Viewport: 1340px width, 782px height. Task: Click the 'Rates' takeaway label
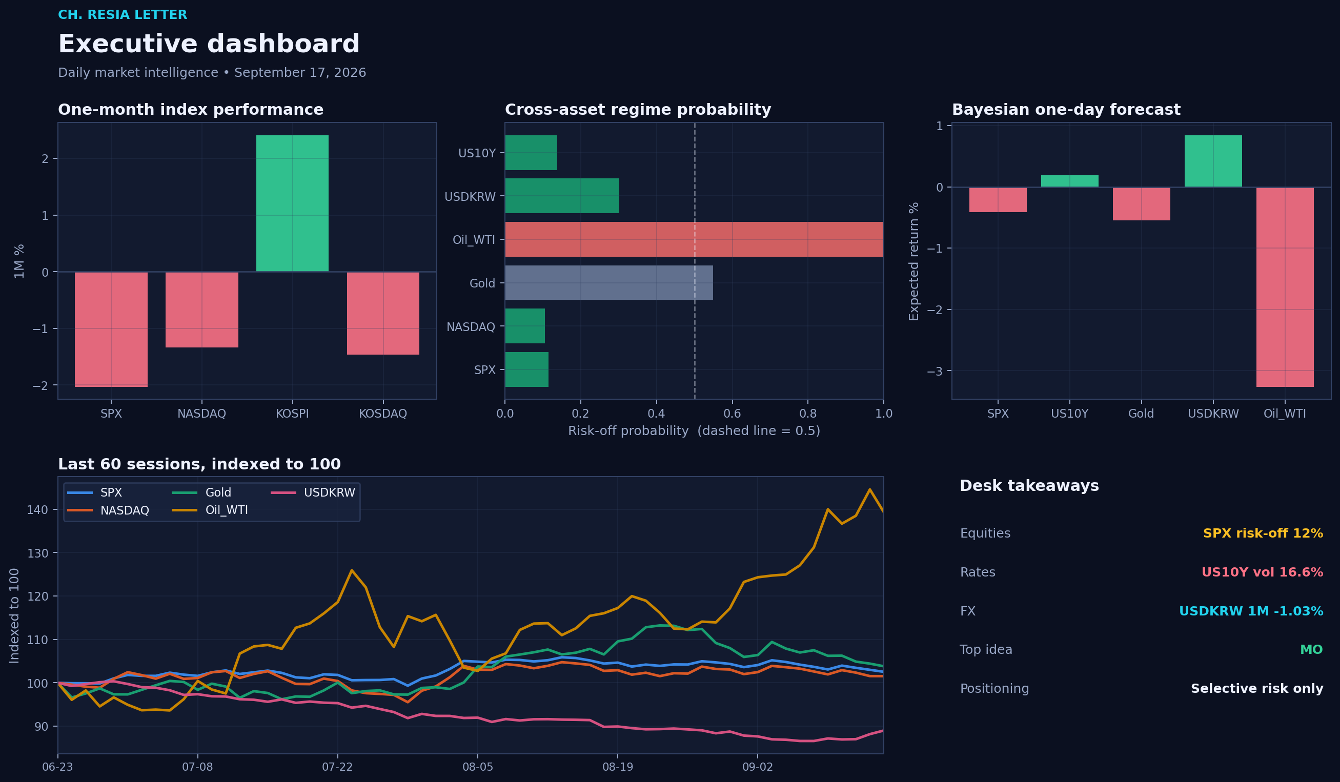(x=978, y=572)
